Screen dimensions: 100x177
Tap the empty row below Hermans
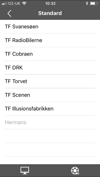pyautogui.click(x=50, y=136)
